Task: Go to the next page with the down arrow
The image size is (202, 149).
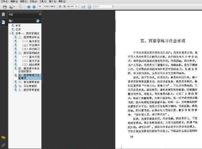Action: click(x=34, y=7)
